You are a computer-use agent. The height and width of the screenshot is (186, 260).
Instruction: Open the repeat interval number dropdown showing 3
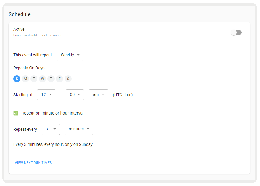coord(51,129)
